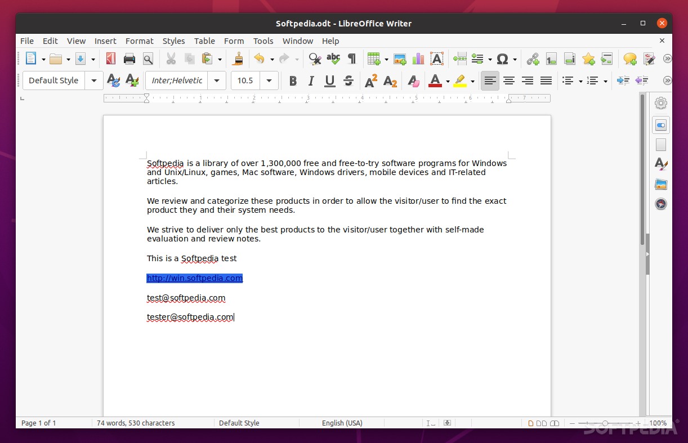Expand the Undo history dropdown arrow
The image size is (688, 443).
[x=272, y=59]
